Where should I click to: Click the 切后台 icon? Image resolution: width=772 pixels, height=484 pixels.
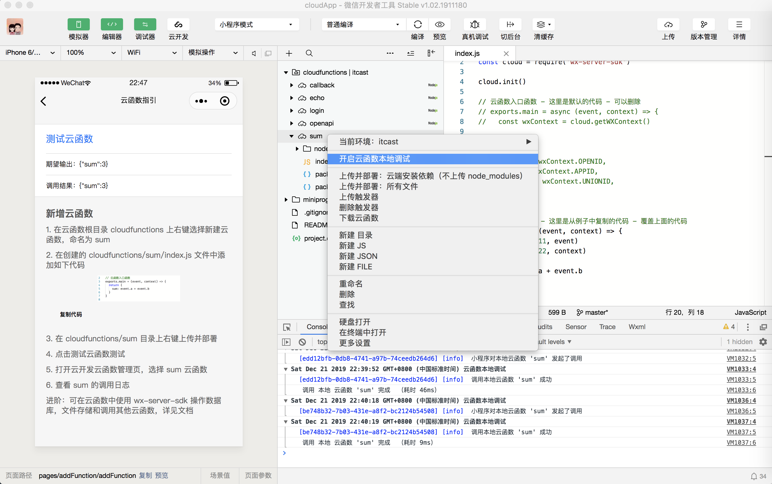tap(510, 25)
